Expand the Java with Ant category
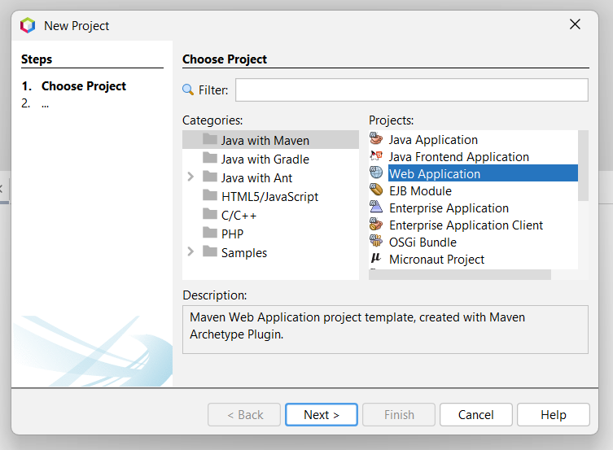This screenshot has height=450, width=613. point(190,177)
